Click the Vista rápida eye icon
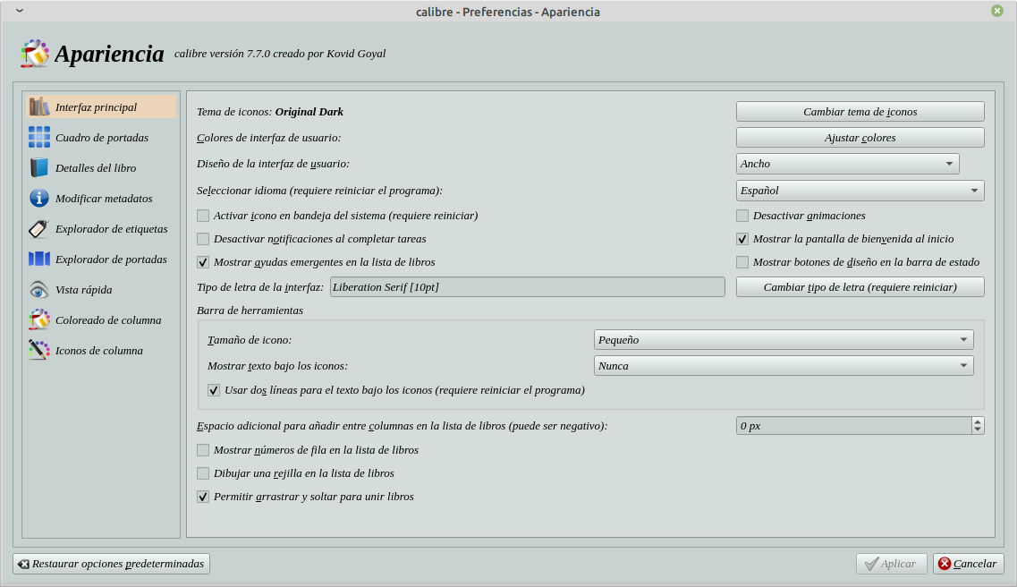 point(39,290)
